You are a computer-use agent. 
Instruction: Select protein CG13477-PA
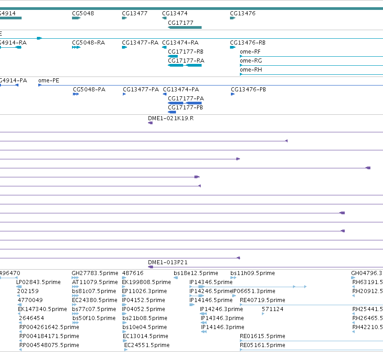coord(141,90)
